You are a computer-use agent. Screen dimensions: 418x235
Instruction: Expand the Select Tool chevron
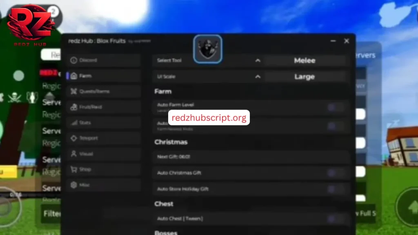click(x=258, y=61)
